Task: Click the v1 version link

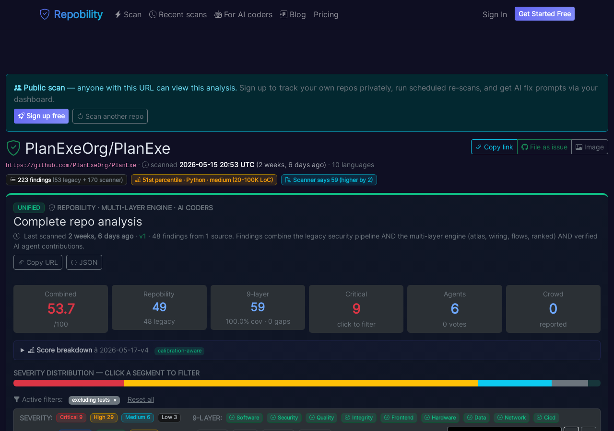Action: (143, 236)
